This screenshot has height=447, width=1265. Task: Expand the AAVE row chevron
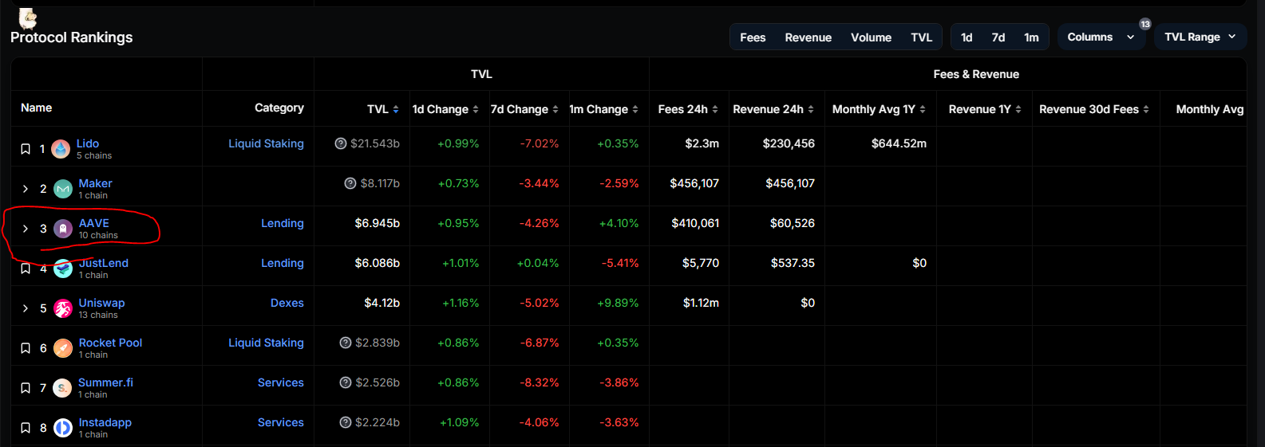tap(26, 229)
